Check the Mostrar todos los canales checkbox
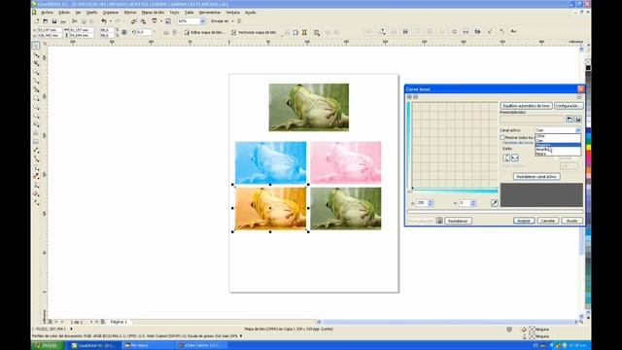This screenshot has height=350, width=622. 501,137
